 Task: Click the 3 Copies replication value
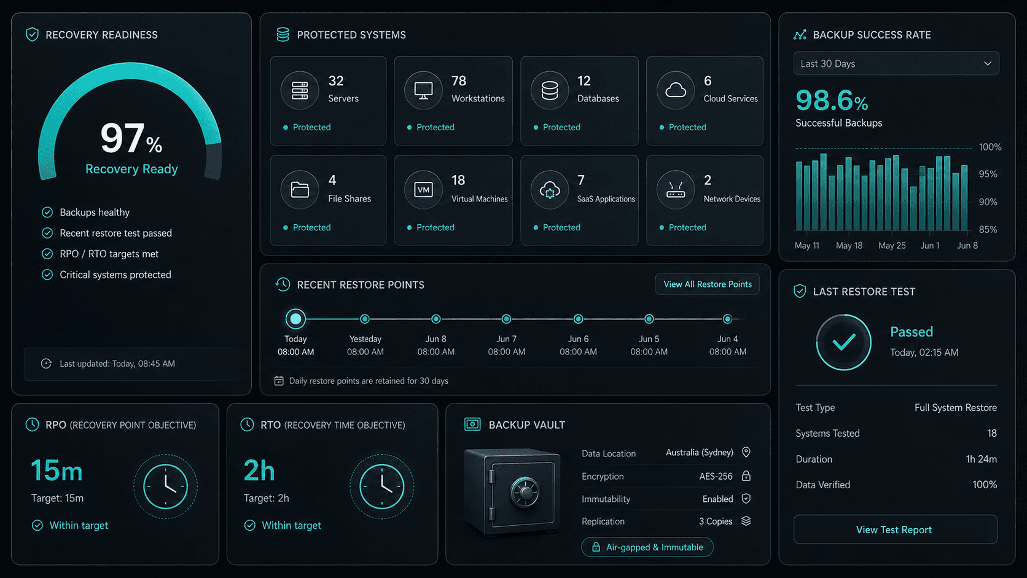click(716, 521)
